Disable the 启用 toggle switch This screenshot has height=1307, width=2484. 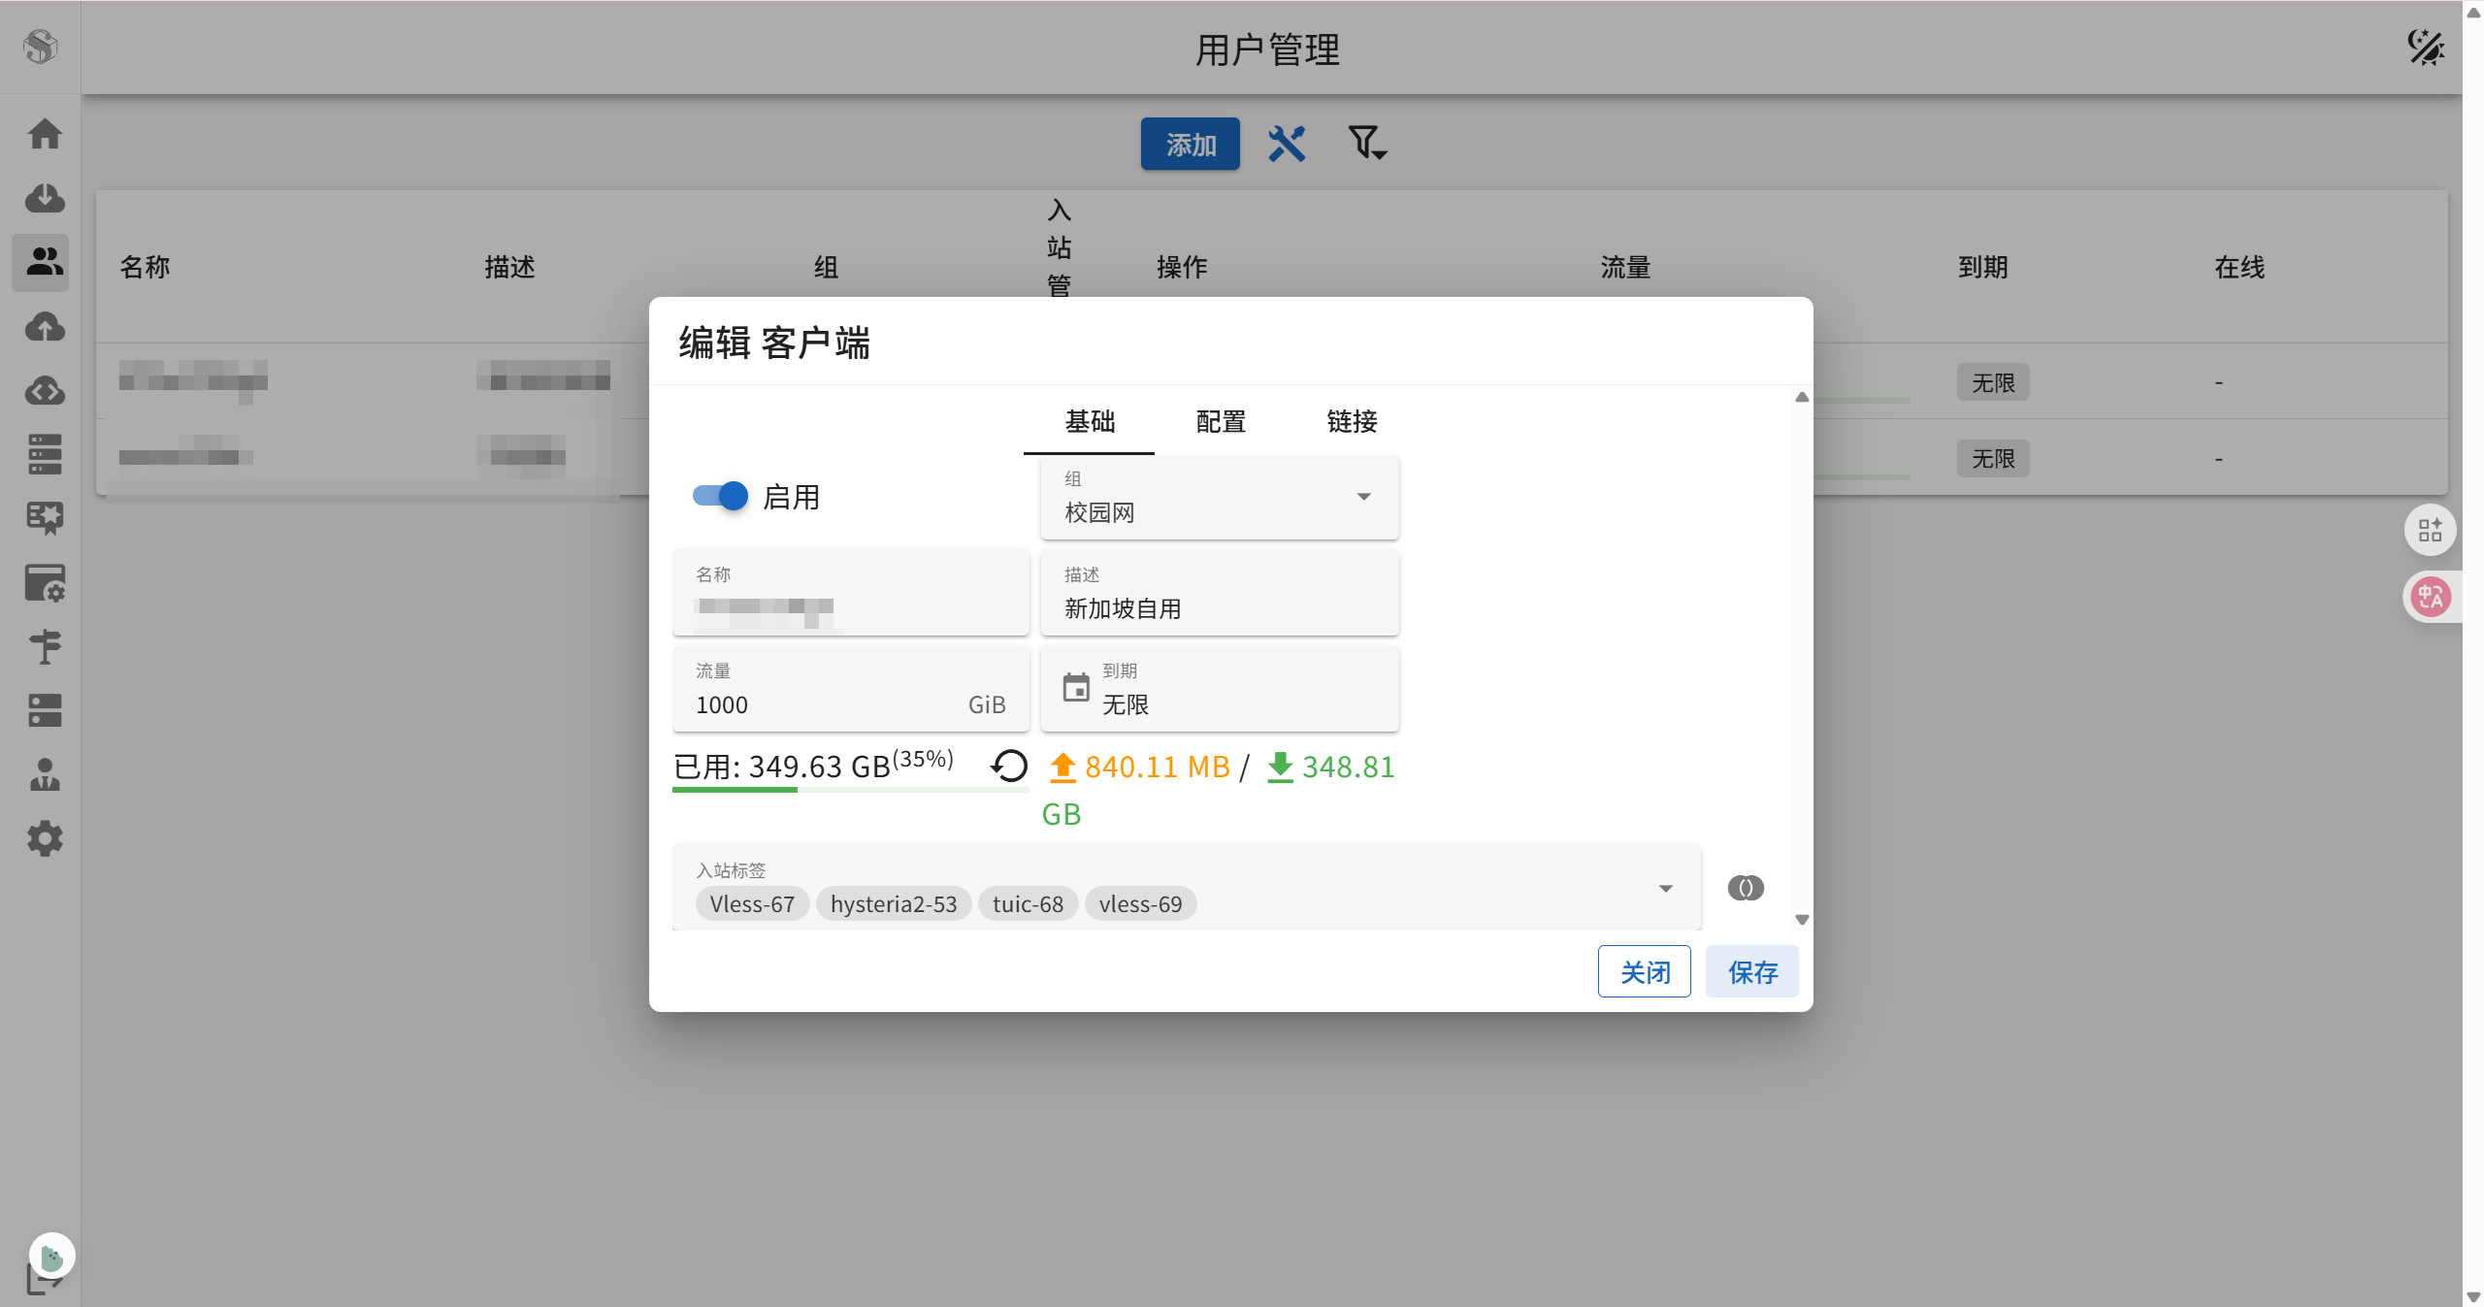(x=720, y=496)
